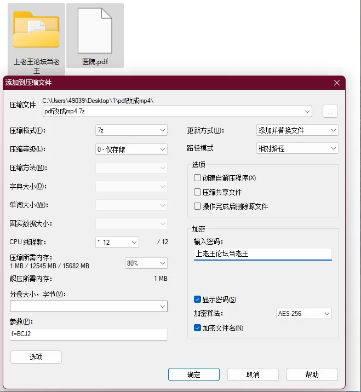Viewport: 361px width, 392px height.
Task: Click the archive name field pdf改成mp4.7z
Action: [x=177, y=111]
